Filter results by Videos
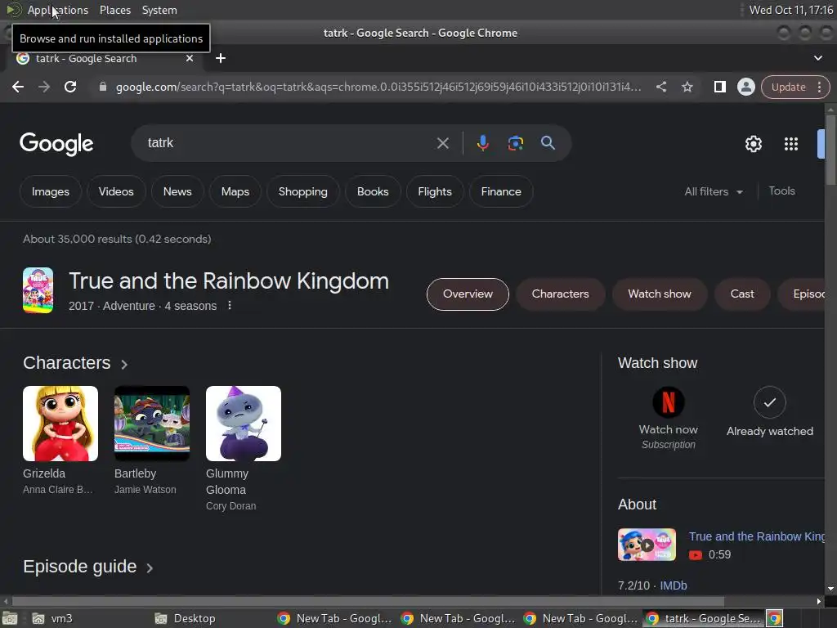This screenshot has height=628, width=837. [116, 191]
